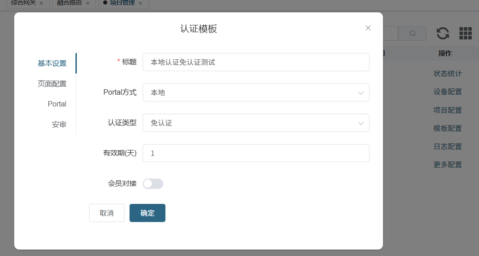The image size is (479, 256).
Task: Click the search magnifier icon
Action: click(412, 34)
